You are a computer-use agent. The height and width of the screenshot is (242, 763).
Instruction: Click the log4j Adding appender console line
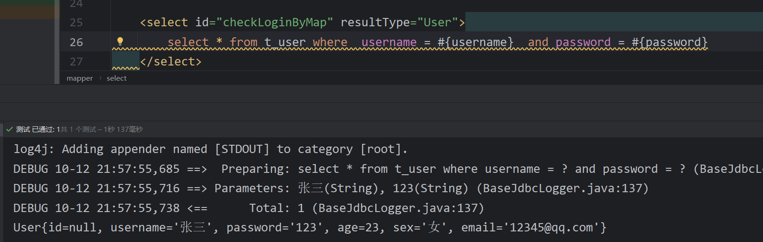(x=210, y=149)
